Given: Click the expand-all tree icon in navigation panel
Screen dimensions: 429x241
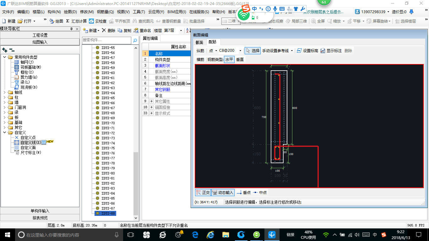Looking at the screenshot, I should [4, 50].
